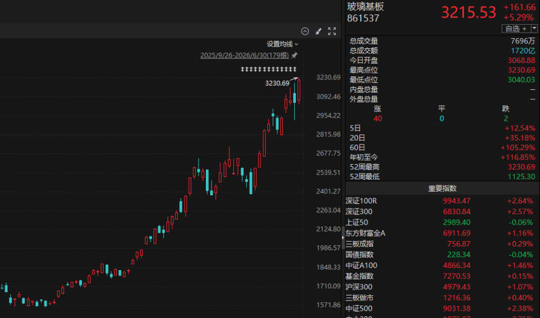Click the 重要指数 section header

(442, 188)
